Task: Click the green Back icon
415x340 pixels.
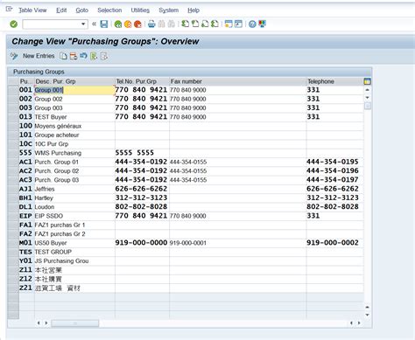Action: tap(118, 24)
